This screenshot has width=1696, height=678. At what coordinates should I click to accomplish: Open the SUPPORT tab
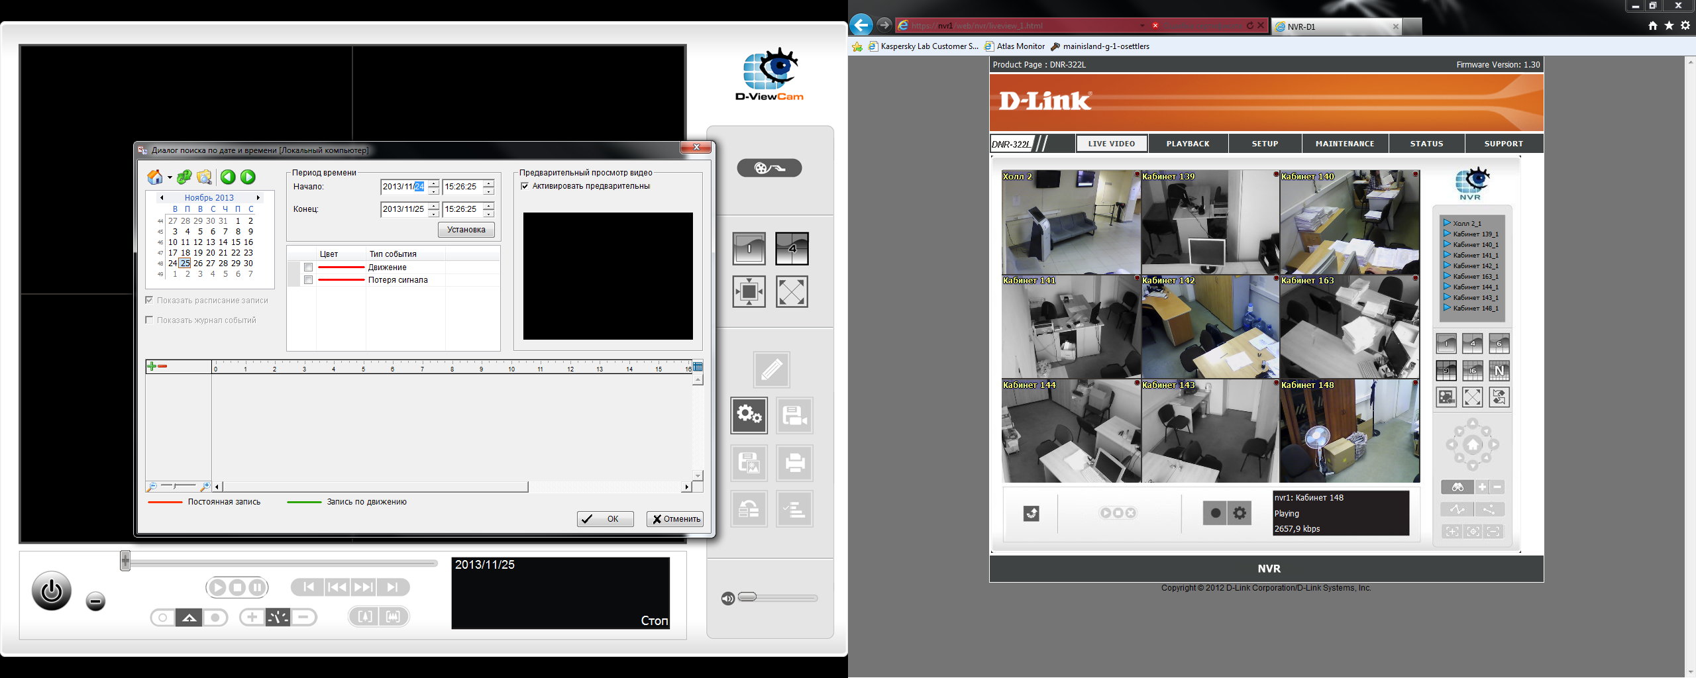(x=1504, y=144)
